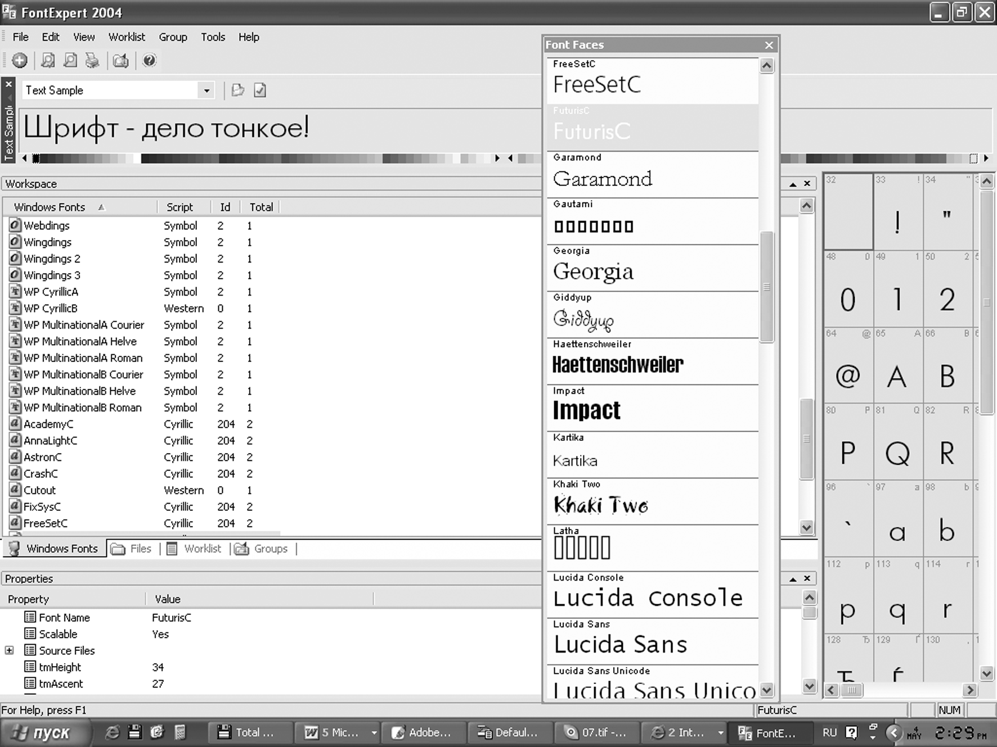Select Georgia in the Font Faces list
The height and width of the screenshot is (747, 997).
[x=653, y=268]
